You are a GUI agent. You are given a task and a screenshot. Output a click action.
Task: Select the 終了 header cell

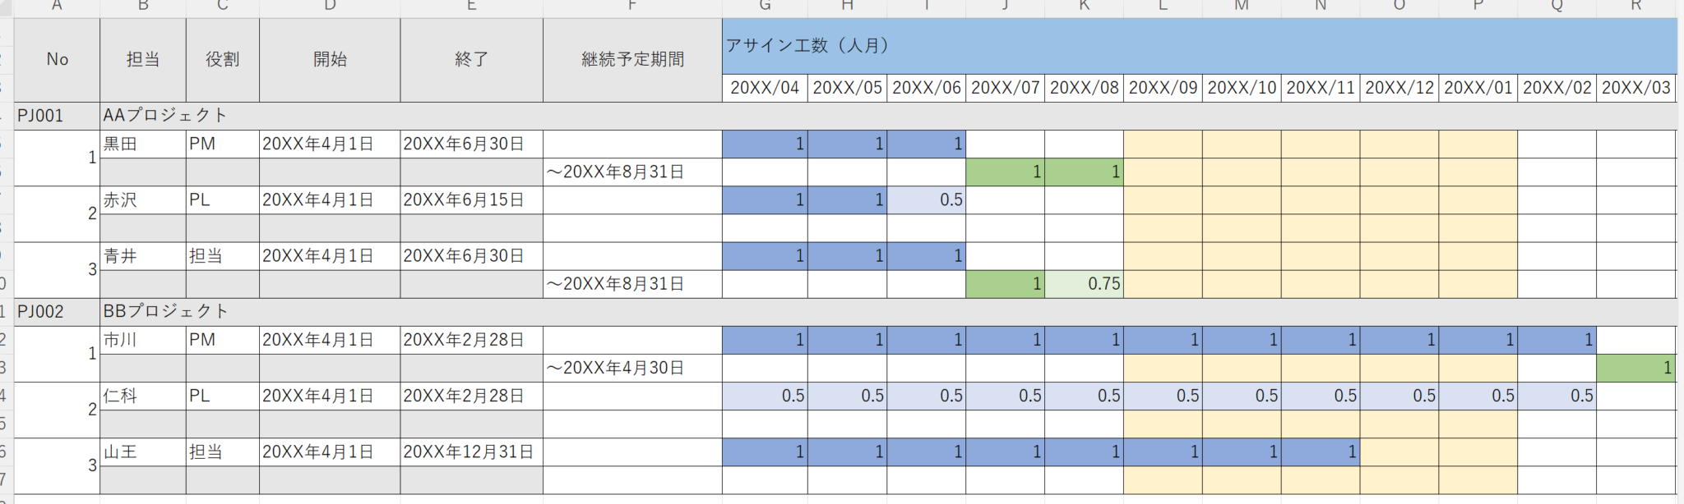tap(471, 60)
